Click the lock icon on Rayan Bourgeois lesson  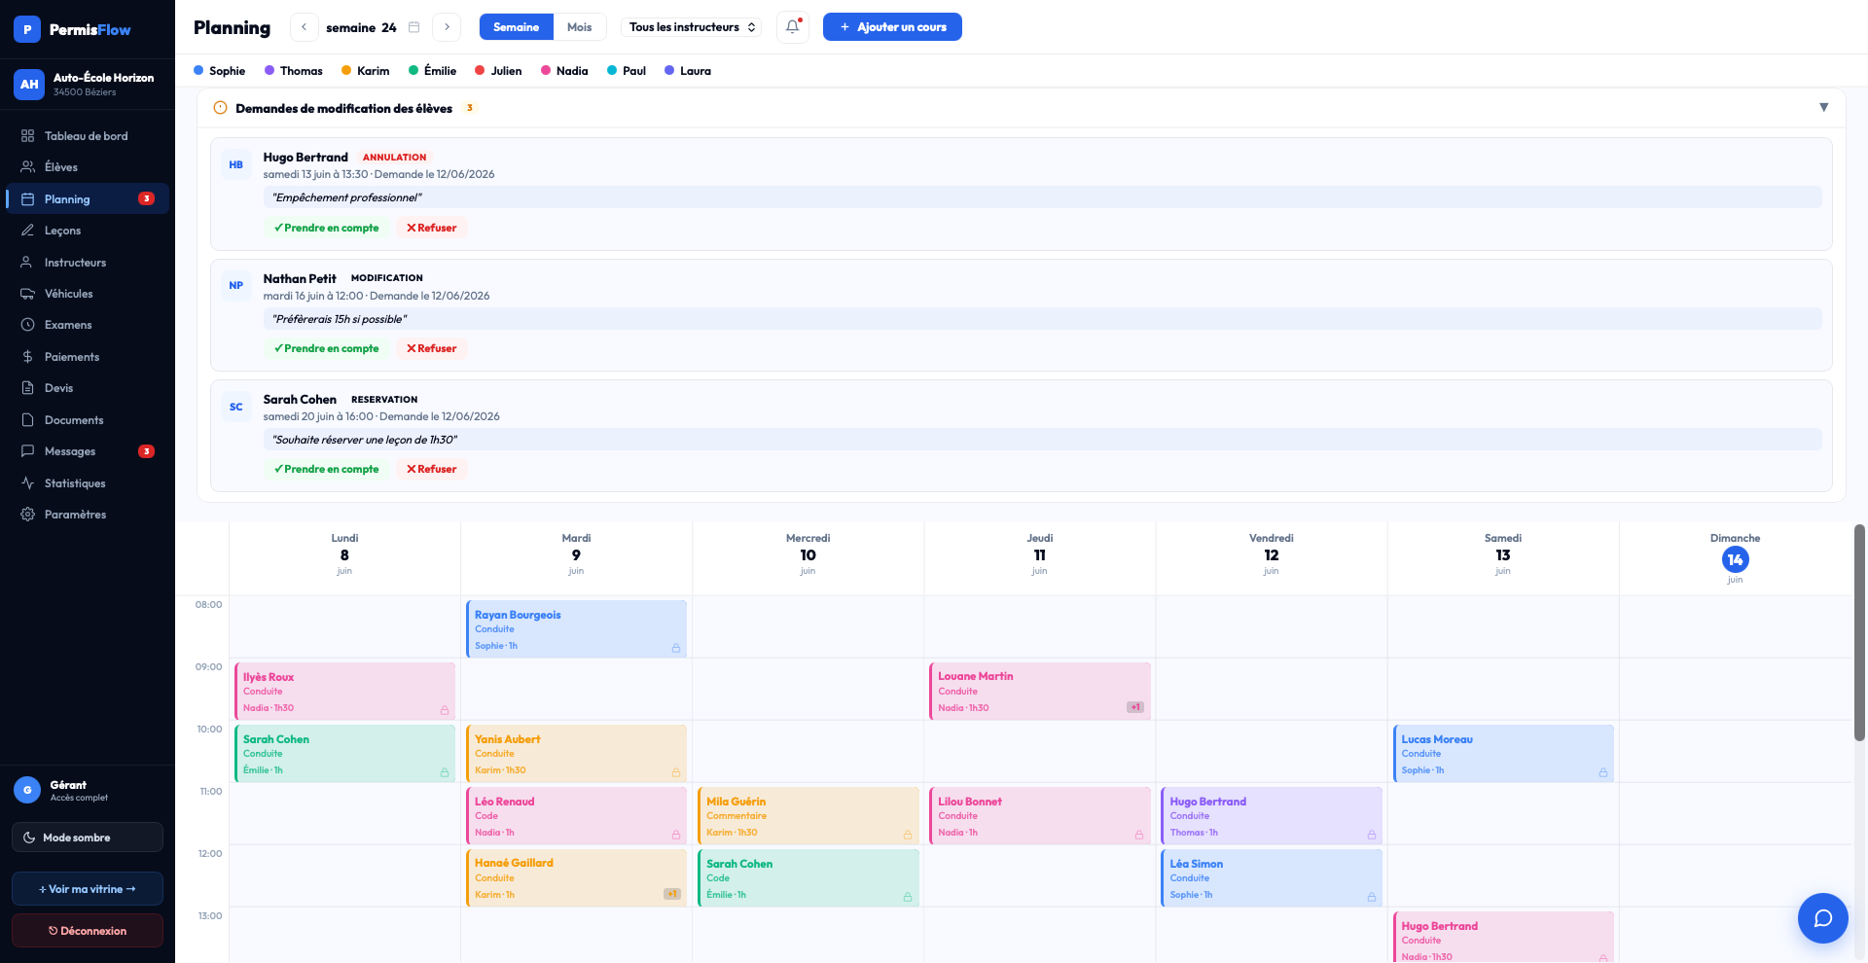point(676,648)
